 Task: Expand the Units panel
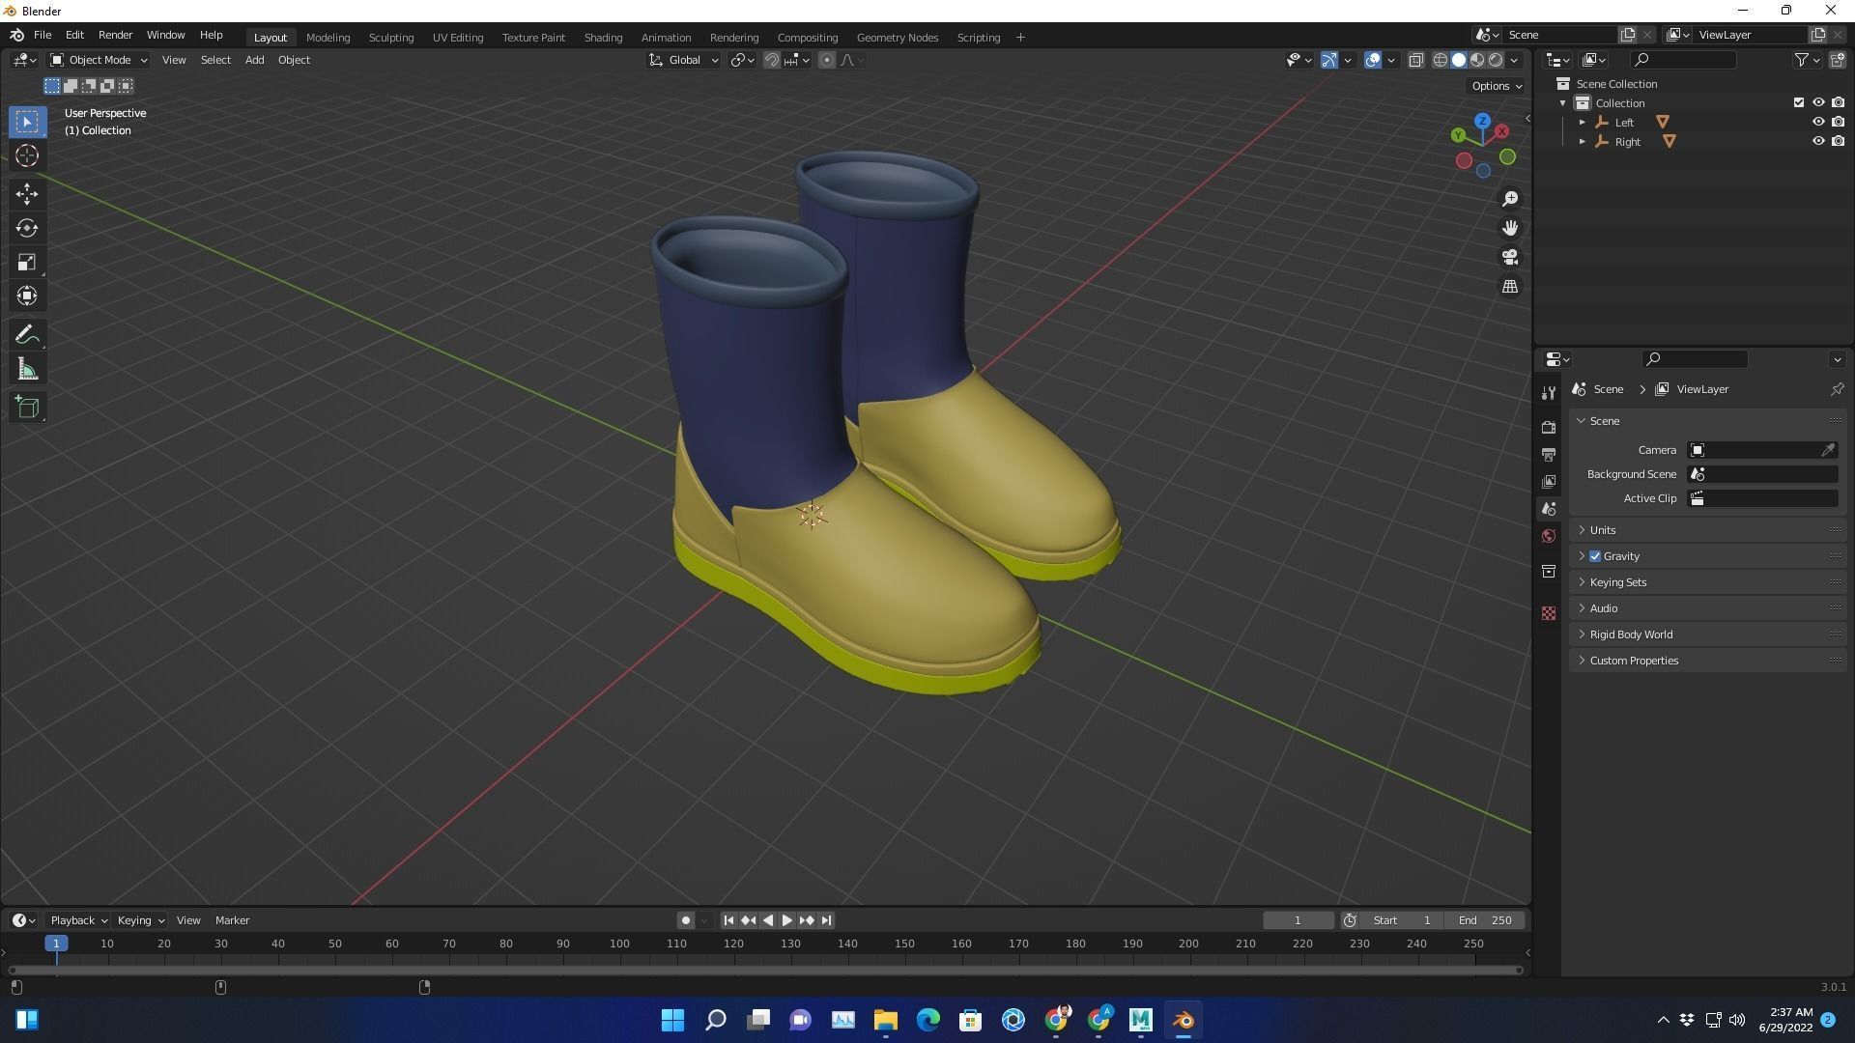pyautogui.click(x=1707, y=530)
